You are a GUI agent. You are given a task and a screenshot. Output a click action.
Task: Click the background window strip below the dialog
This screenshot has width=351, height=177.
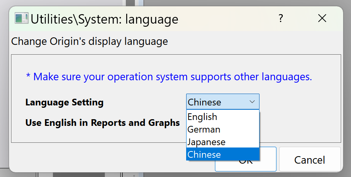click(x=79, y=175)
